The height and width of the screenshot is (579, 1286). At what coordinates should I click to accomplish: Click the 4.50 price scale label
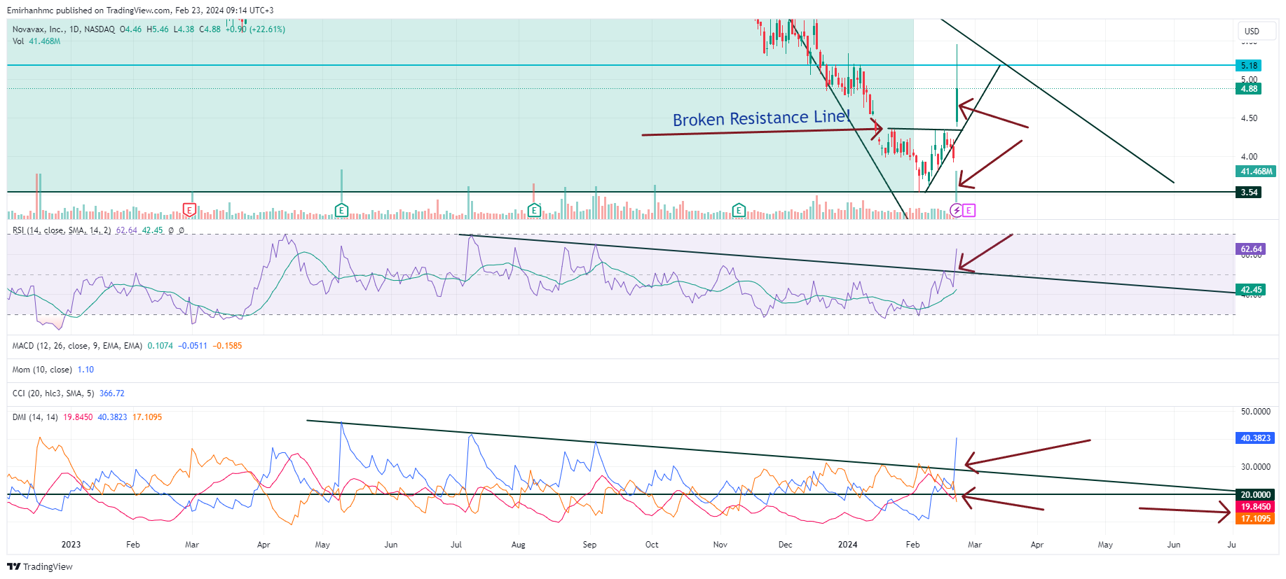click(x=1249, y=118)
